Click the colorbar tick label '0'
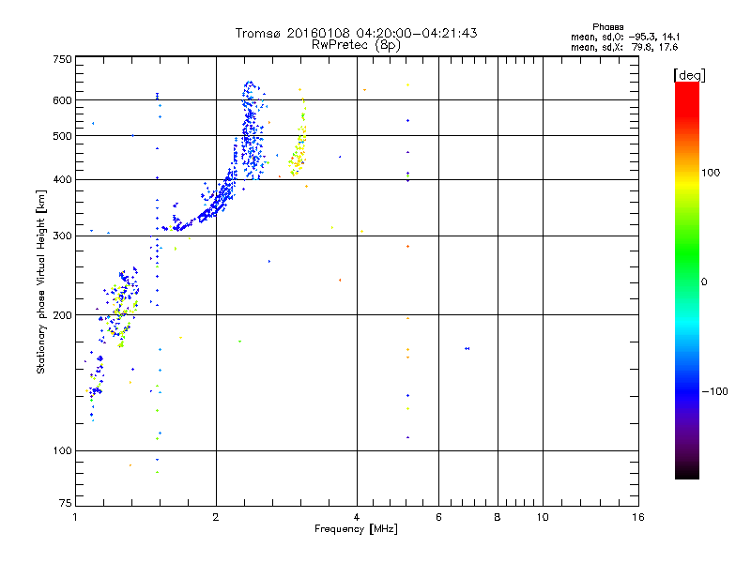Screen dimensions: 751x563 704,282
